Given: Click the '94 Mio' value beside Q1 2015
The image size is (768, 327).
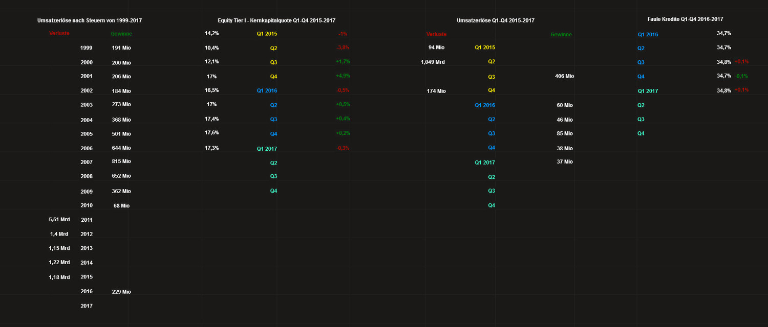Looking at the screenshot, I should click(x=437, y=47).
